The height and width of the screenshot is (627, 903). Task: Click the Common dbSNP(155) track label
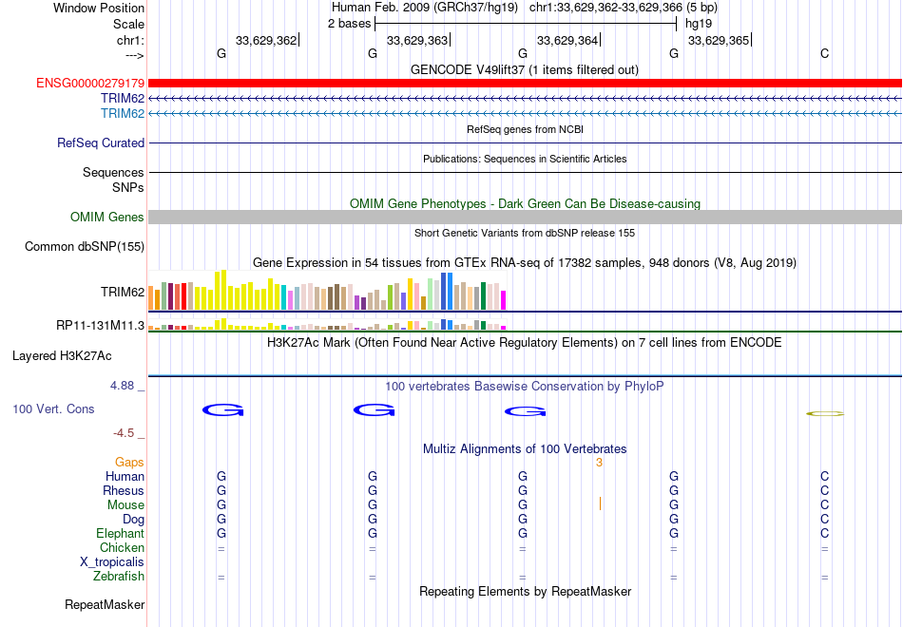tap(84, 246)
